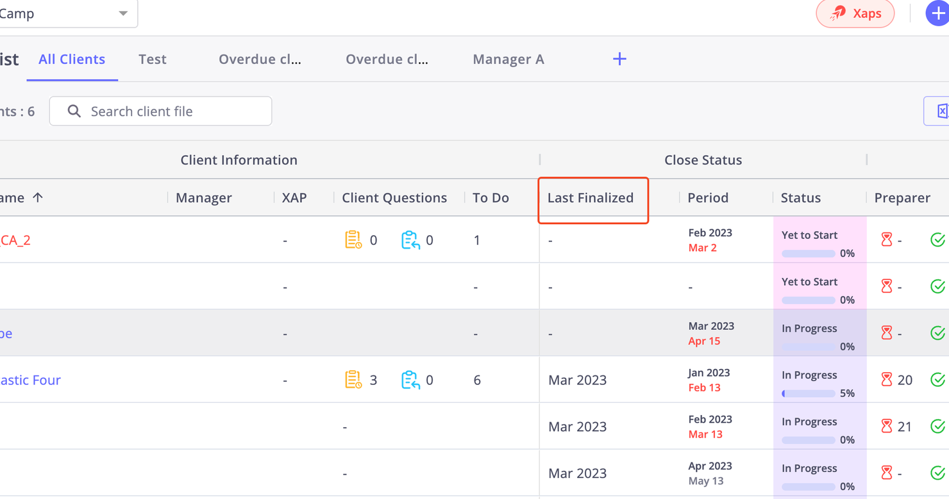Click green check circle in first row
Screen dimensions: 949x499
tap(937, 240)
